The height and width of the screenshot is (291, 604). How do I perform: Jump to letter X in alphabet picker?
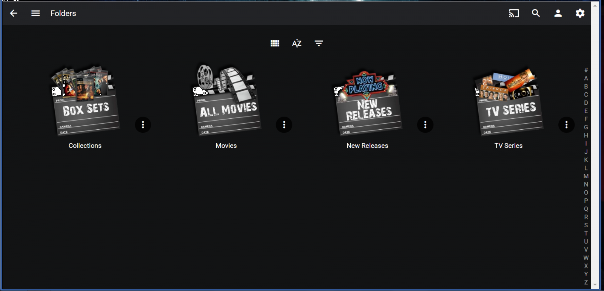click(586, 266)
